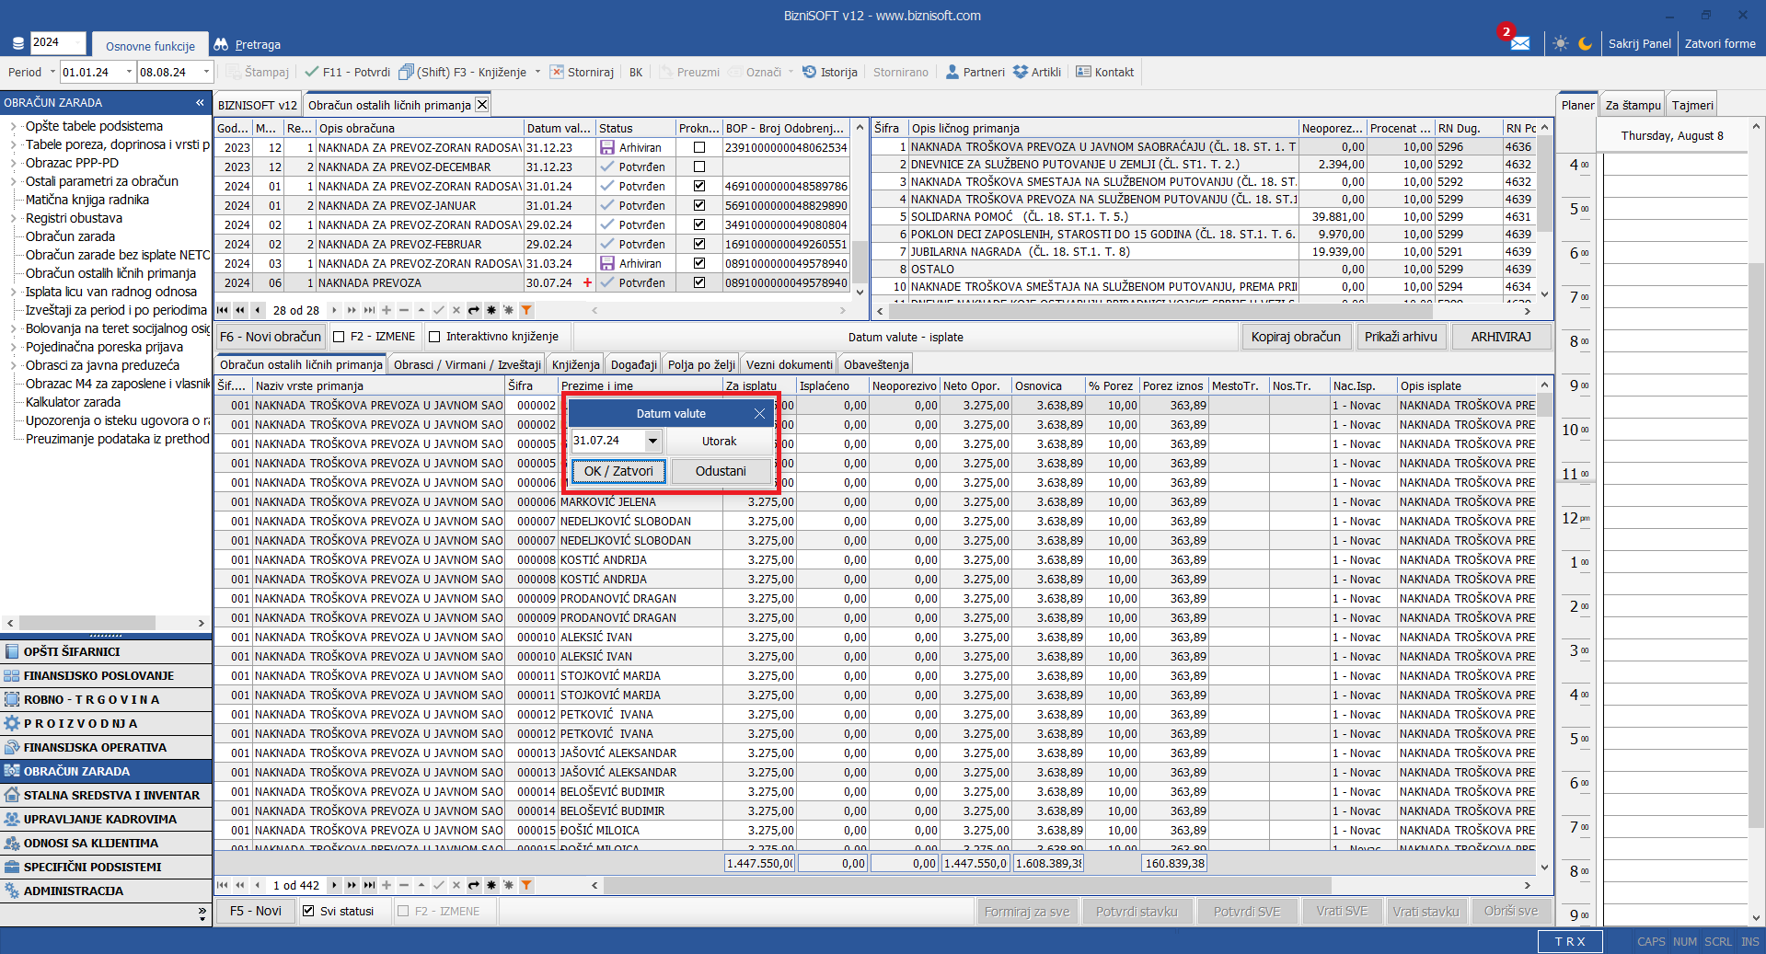Confirm with OK / Zatvori button

[618, 471]
